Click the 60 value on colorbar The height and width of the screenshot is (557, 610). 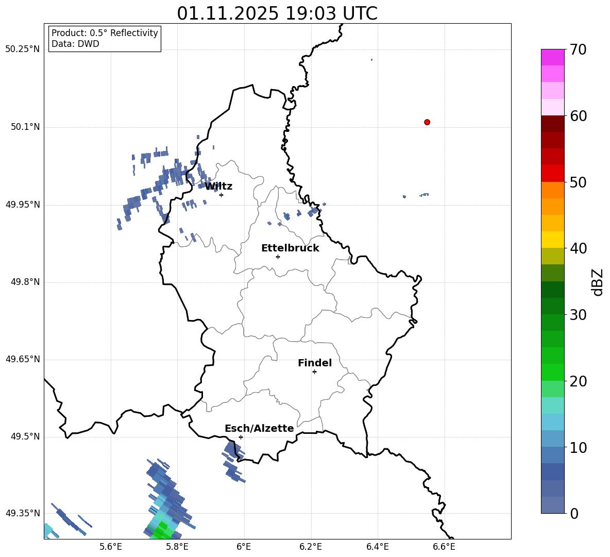coord(578,116)
